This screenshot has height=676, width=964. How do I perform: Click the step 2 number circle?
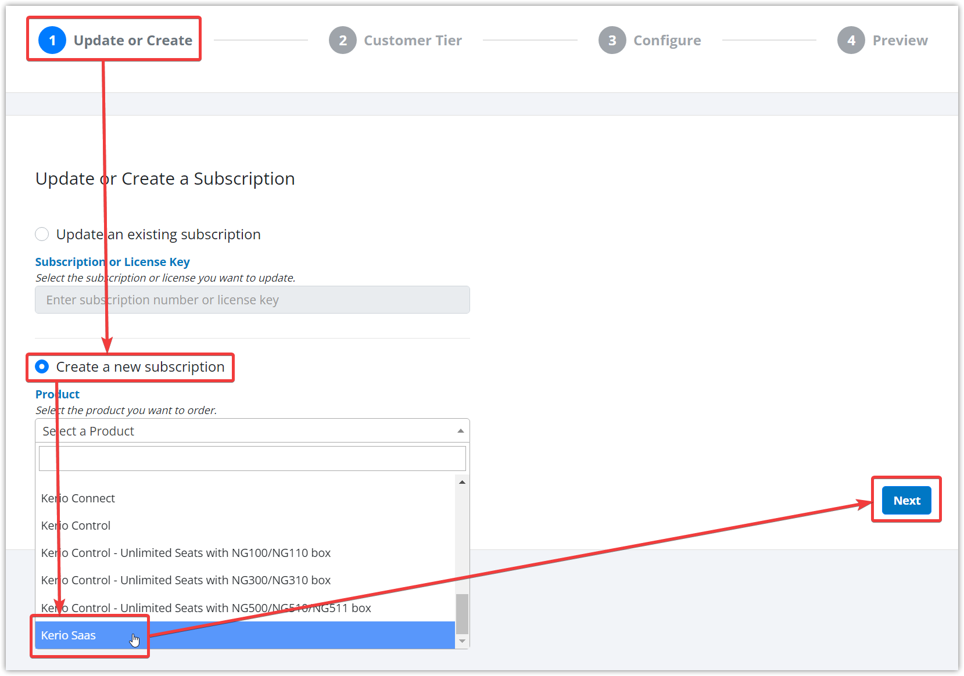[343, 40]
